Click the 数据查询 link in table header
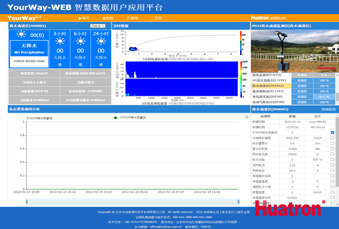This screenshot has width=339, height=229. tap(328, 109)
